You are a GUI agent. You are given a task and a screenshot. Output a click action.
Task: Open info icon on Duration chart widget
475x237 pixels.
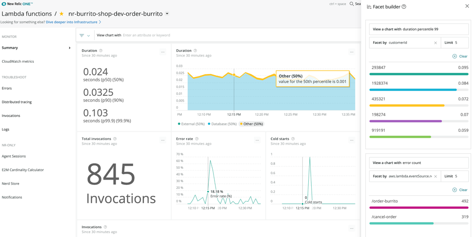(196, 51)
